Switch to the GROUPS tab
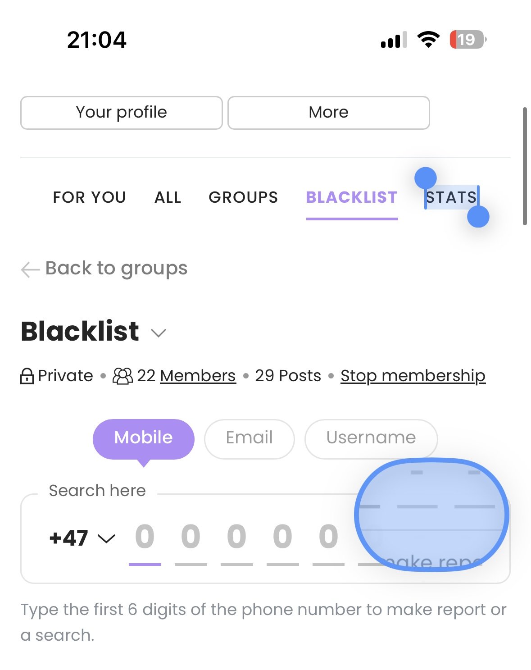This screenshot has width=531, height=670. click(243, 197)
